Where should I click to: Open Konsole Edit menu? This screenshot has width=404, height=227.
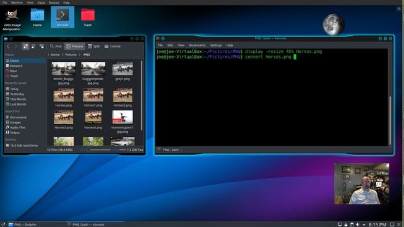170,45
